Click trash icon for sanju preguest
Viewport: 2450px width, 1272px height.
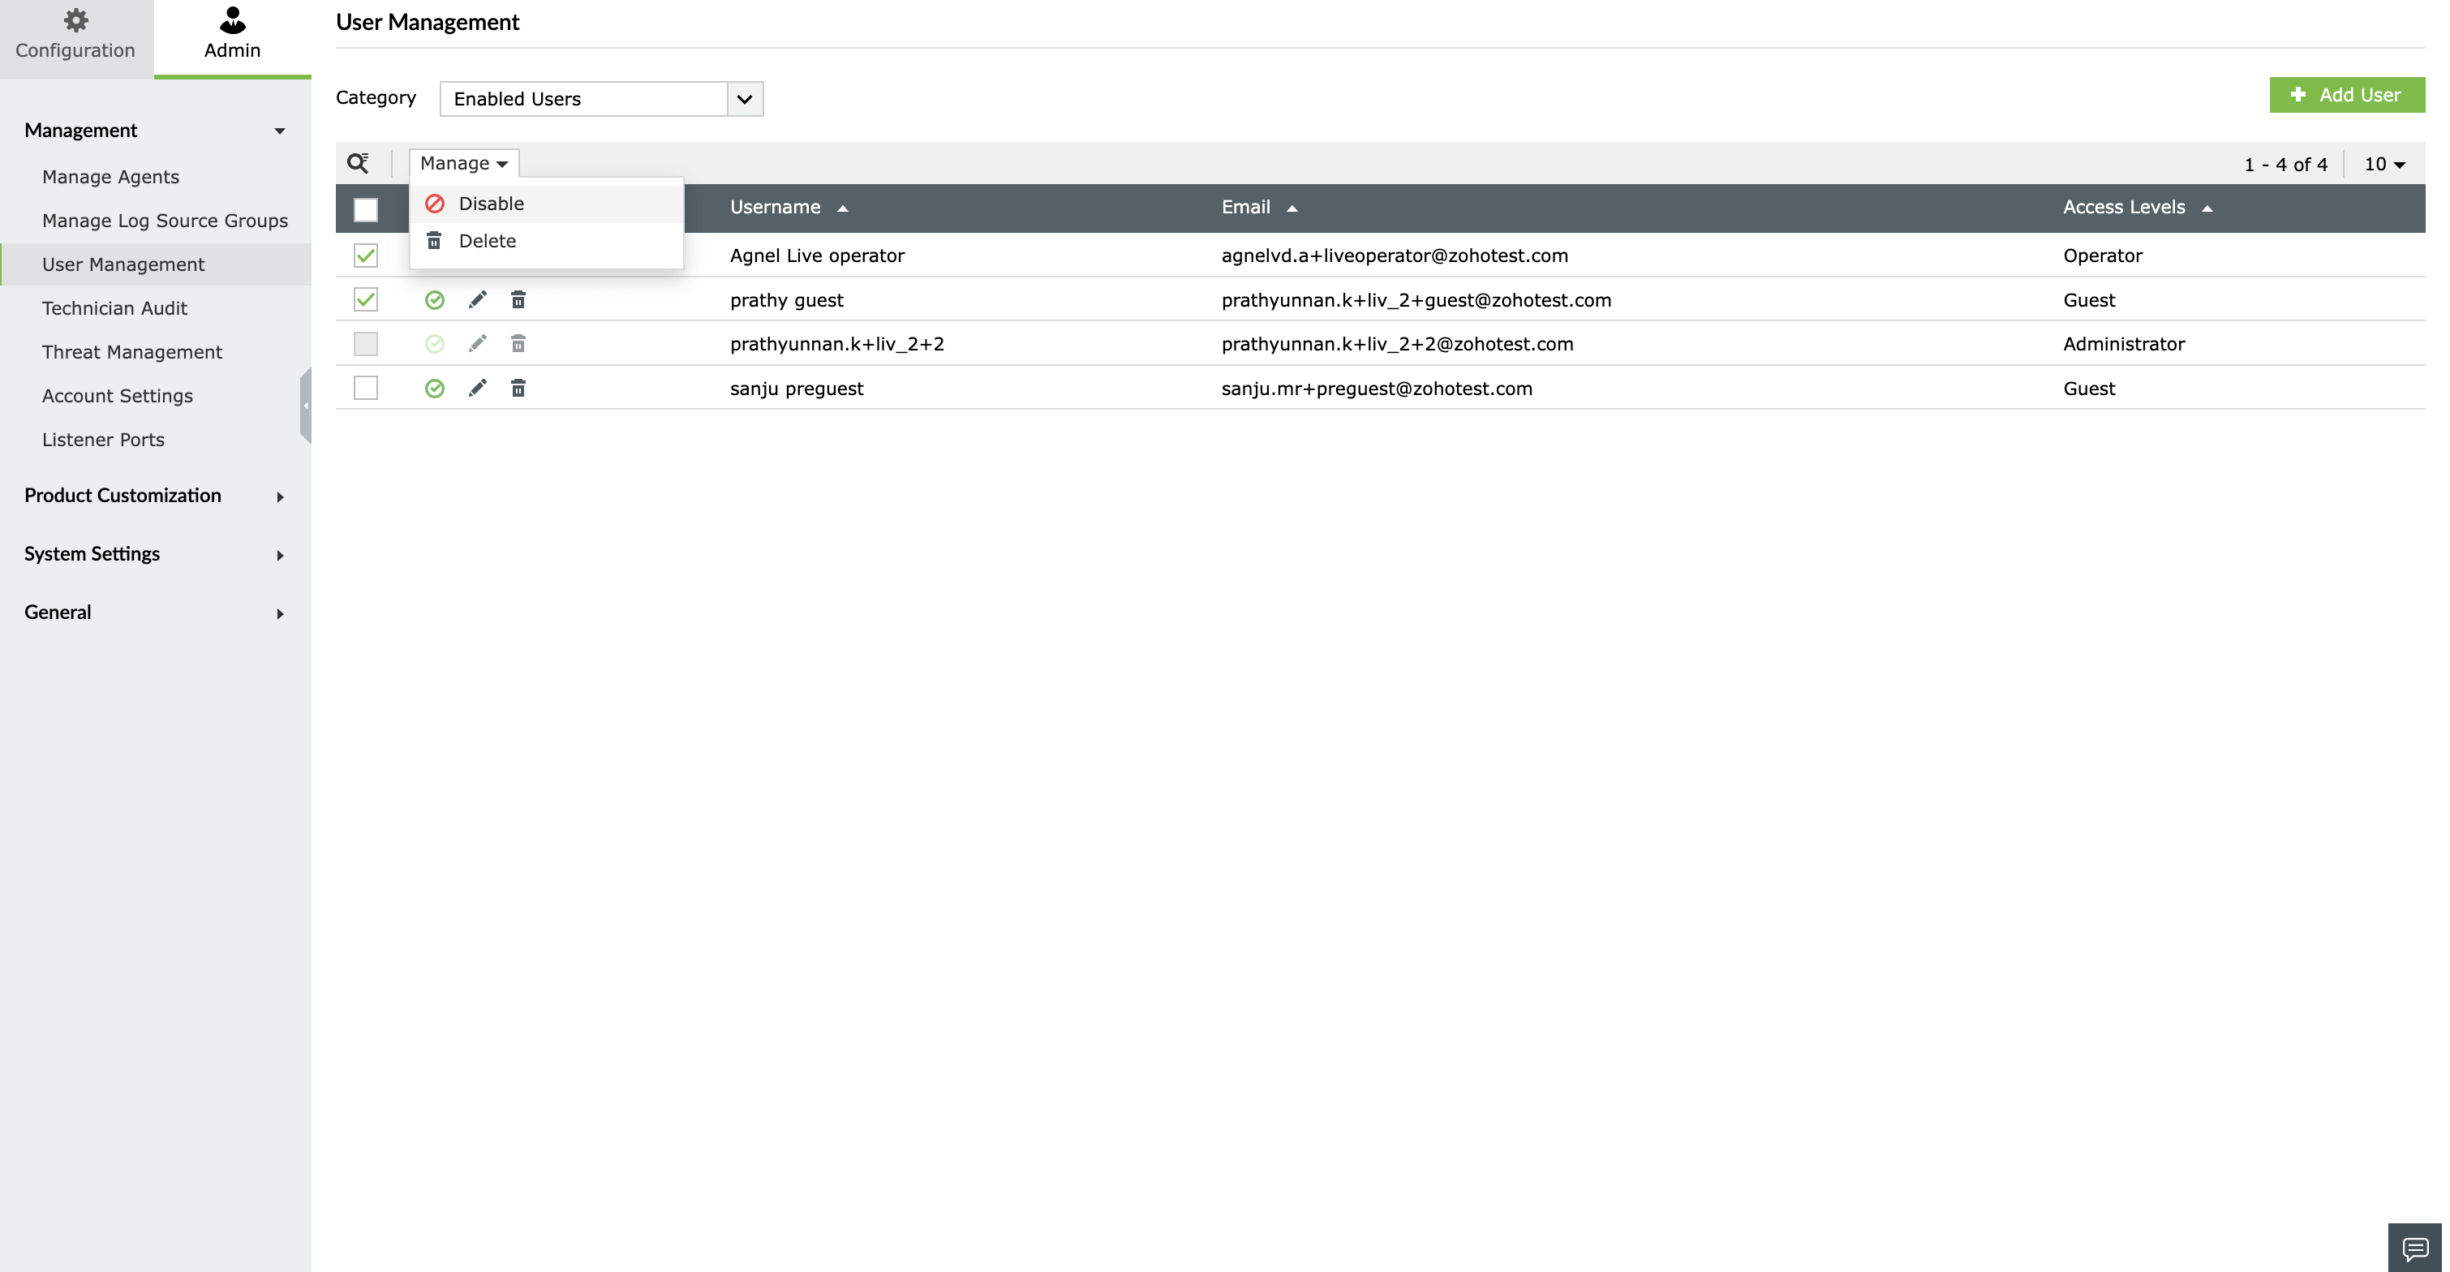pos(518,388)
